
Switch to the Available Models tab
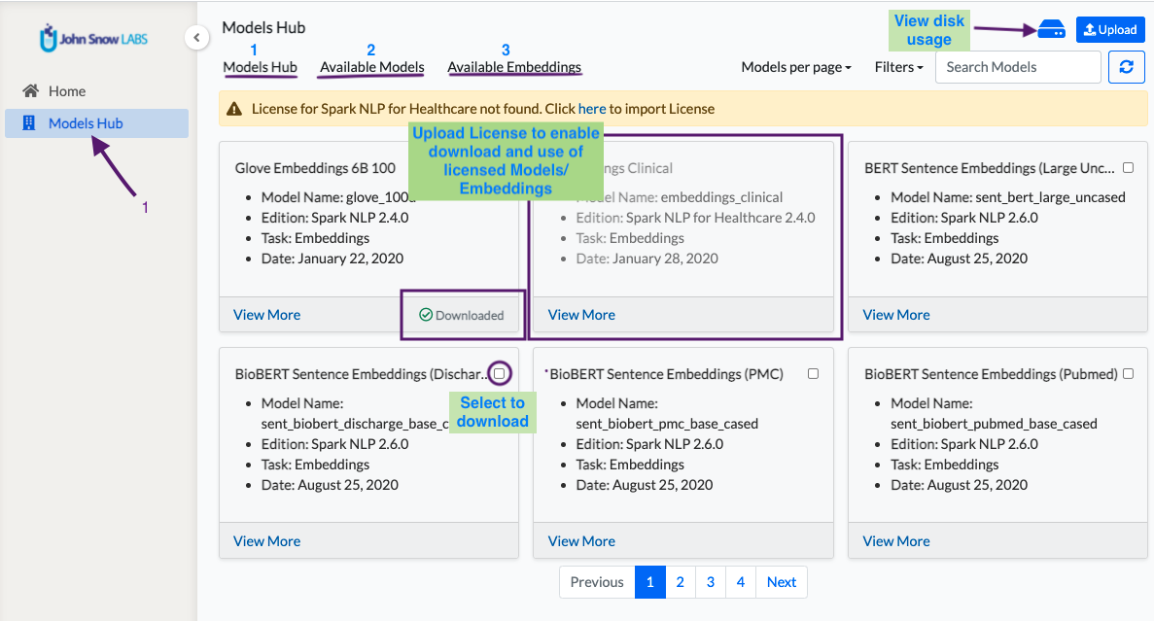coord(371,67)
